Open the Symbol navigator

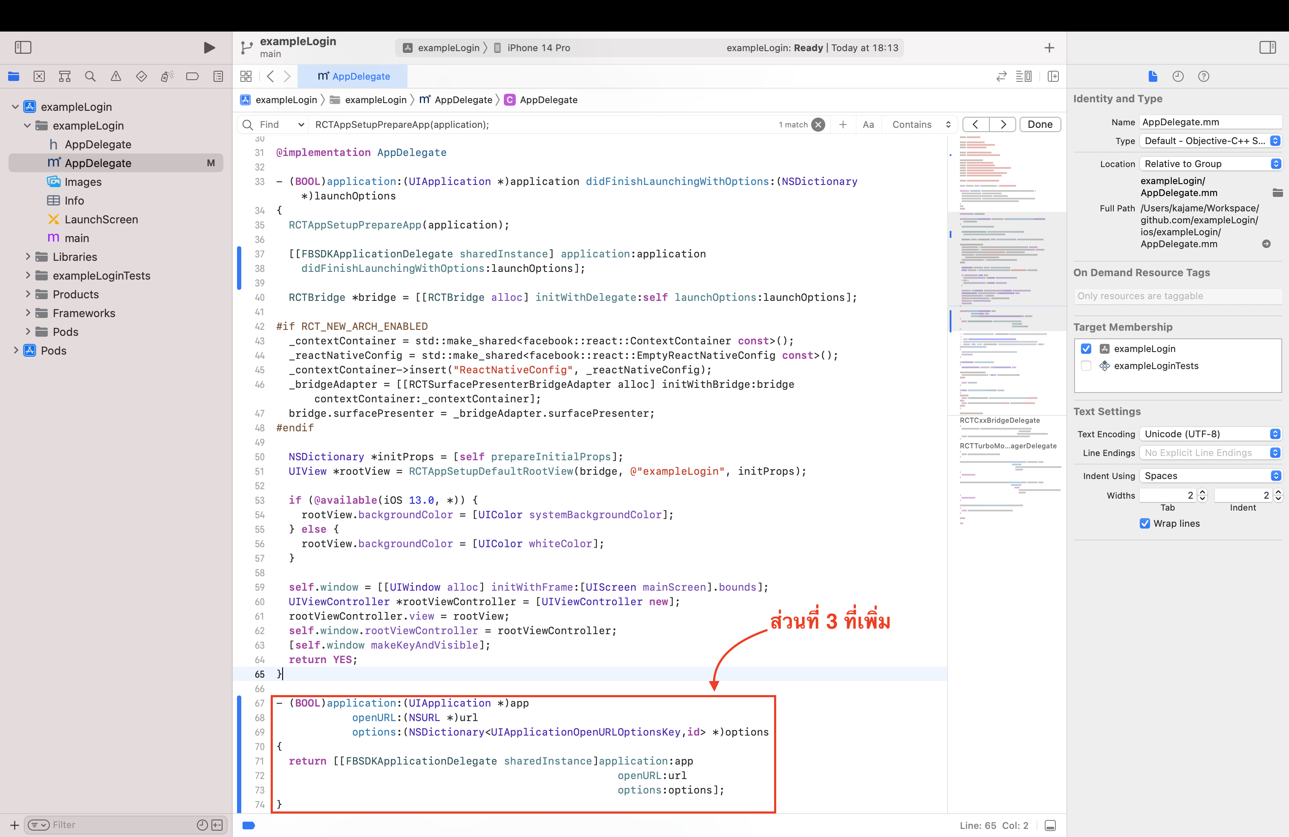(64, 76)
